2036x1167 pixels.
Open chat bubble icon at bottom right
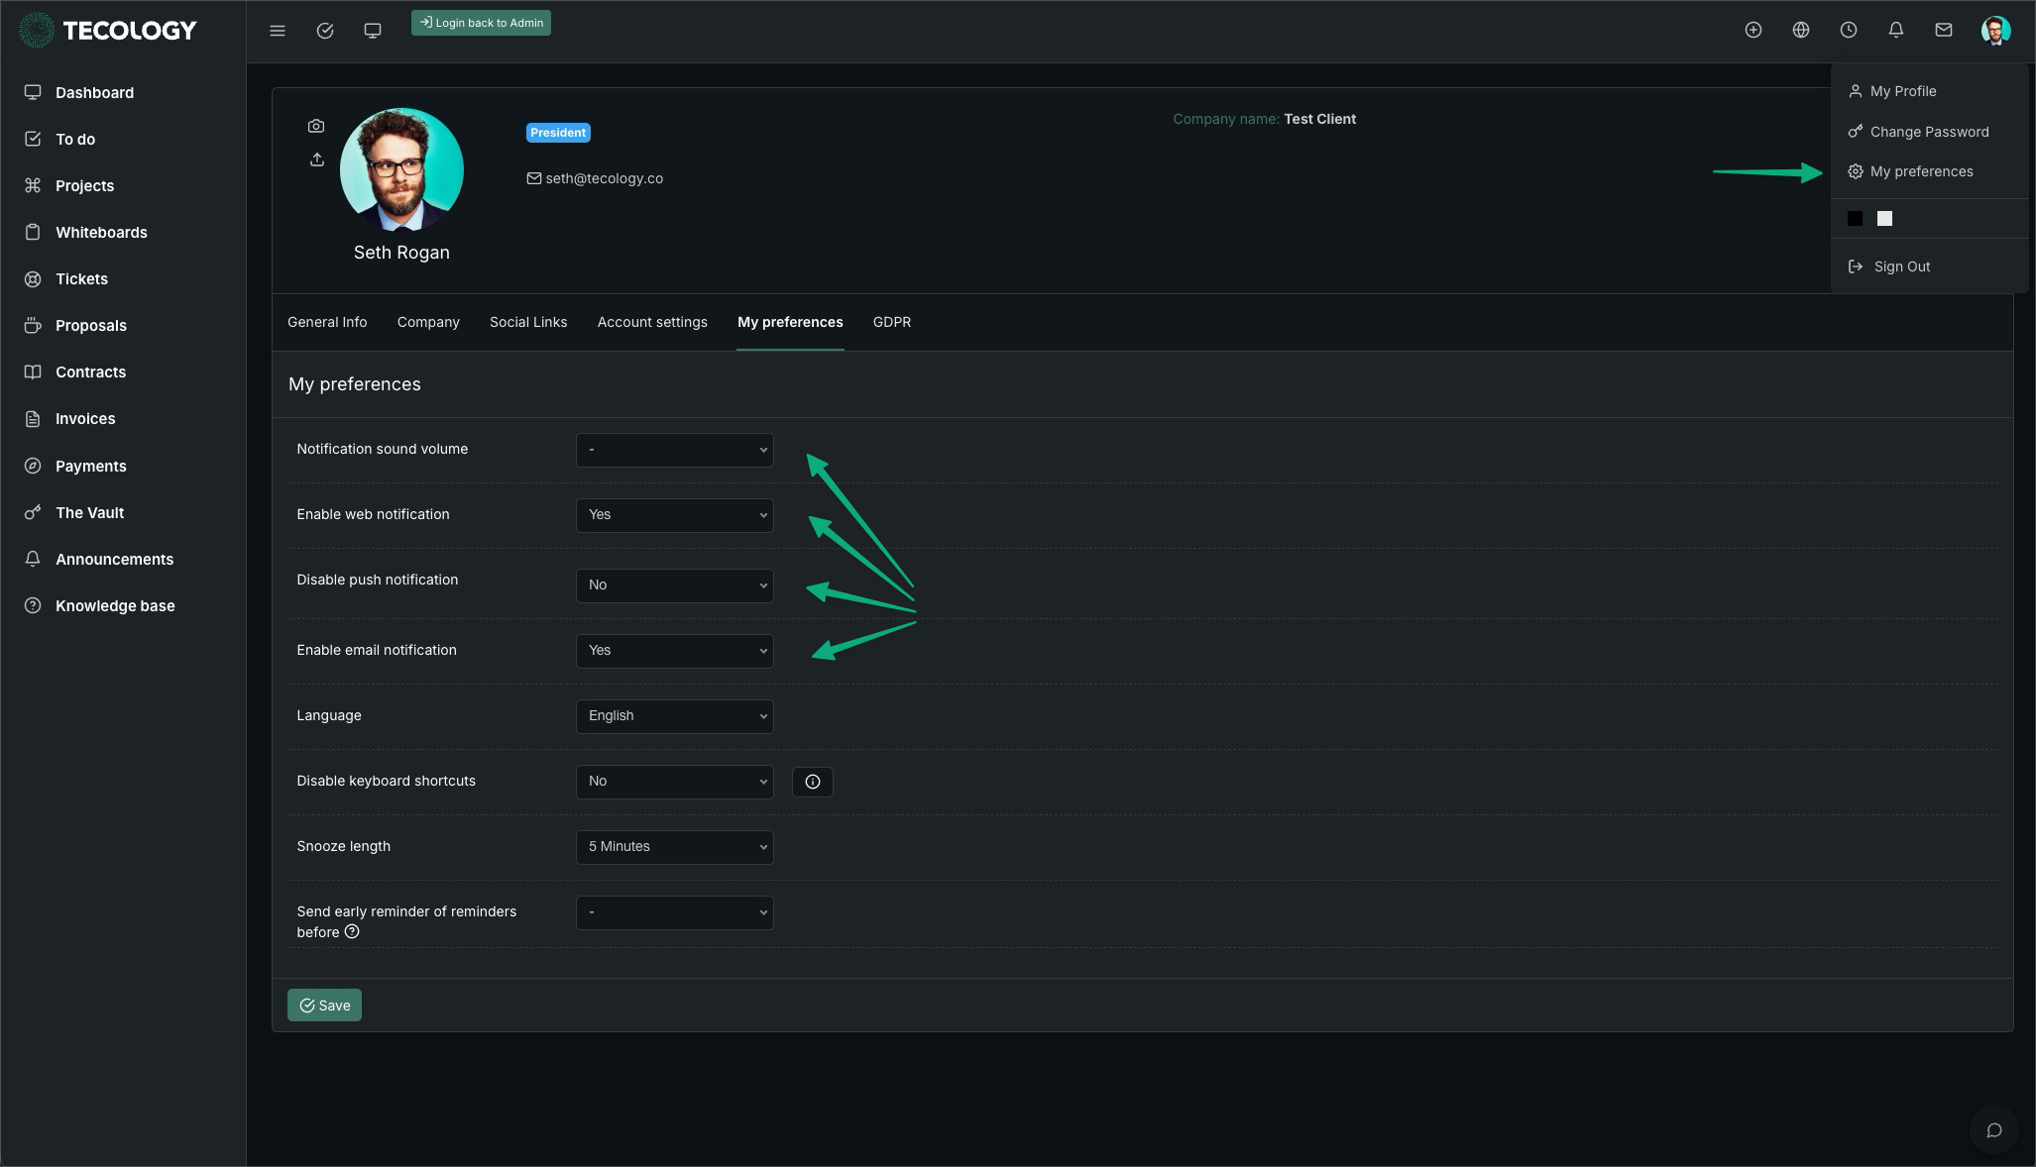point(1994,1130)
